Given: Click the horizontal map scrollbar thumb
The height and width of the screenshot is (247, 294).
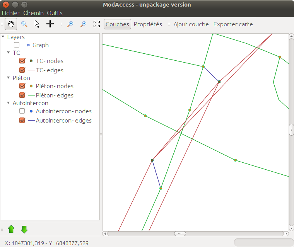Looking at the screenshot, I should tap(180, 234).
